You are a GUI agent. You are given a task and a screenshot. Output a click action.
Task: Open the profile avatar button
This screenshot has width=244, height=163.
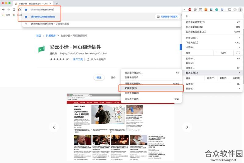(235, 10)
